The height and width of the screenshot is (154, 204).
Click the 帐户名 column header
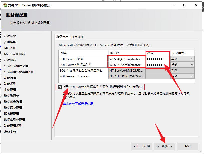pyautogui.click(x=127, y=53)
